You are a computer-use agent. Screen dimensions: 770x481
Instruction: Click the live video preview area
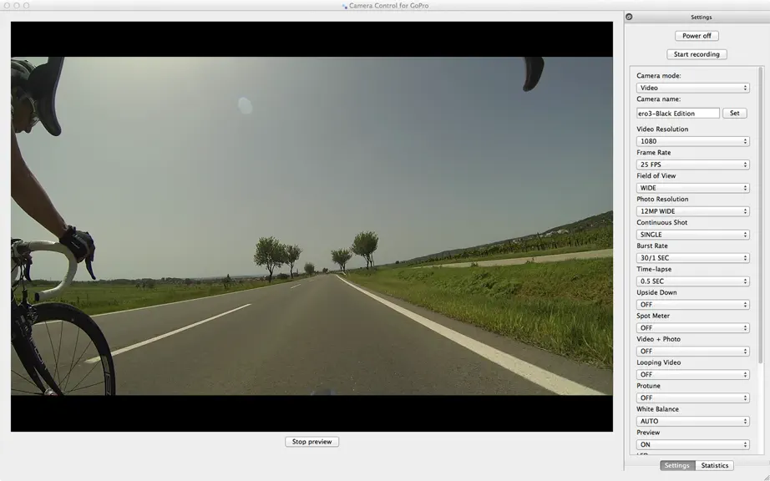[312, 226]
